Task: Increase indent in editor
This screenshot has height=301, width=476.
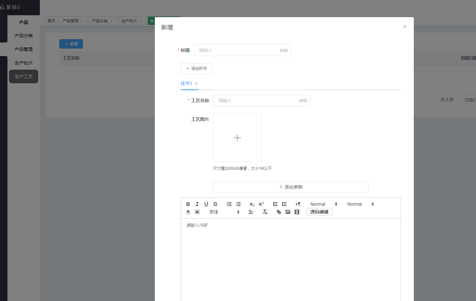Action: [x=284, y=204]
